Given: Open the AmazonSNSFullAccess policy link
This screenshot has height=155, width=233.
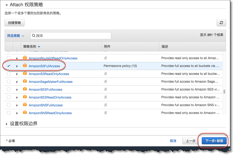Looking at the screenshot, I should (x=46, y=105).
